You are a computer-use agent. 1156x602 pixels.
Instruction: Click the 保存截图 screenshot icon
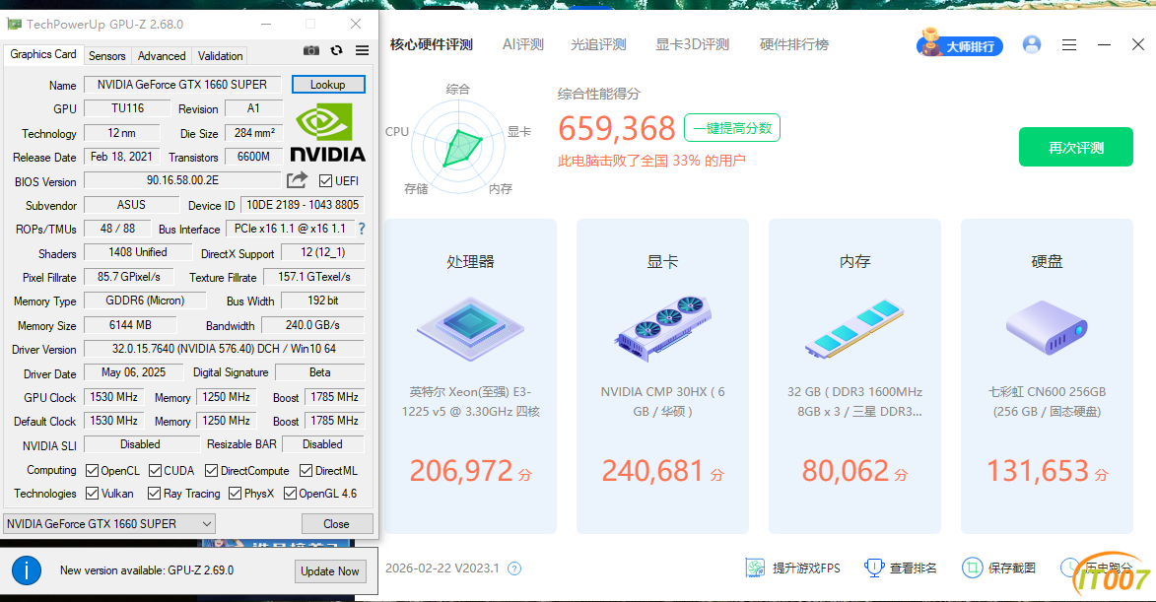click(972, 569)
